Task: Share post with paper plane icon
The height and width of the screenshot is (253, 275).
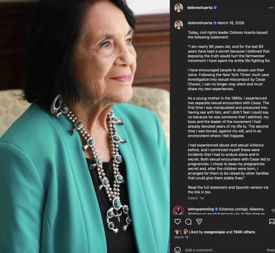Action: point(199,221)
